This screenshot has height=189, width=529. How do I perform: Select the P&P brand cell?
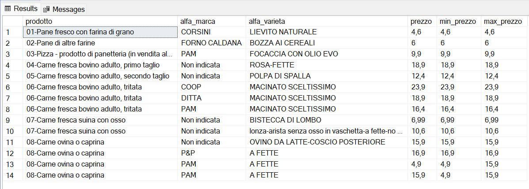click(x=189, y=153)
